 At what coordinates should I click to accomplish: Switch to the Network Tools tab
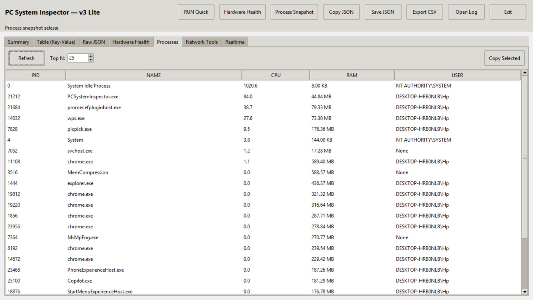point(201,42)
